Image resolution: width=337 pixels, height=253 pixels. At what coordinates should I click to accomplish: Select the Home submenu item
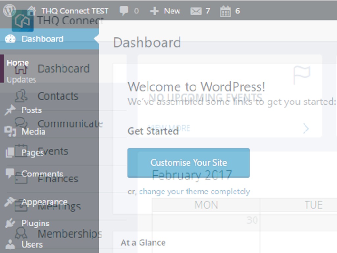[18, 63]
